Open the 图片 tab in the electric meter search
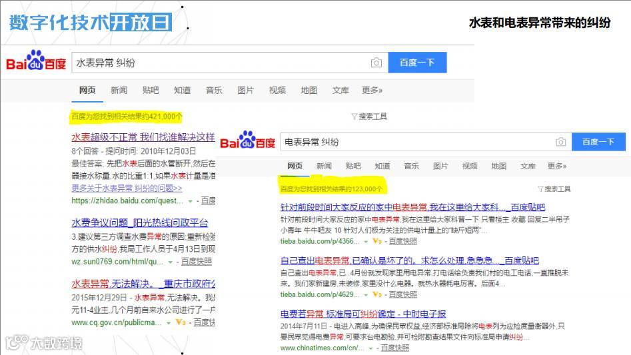This screenshot has height=355, width=631. point(440,166)
